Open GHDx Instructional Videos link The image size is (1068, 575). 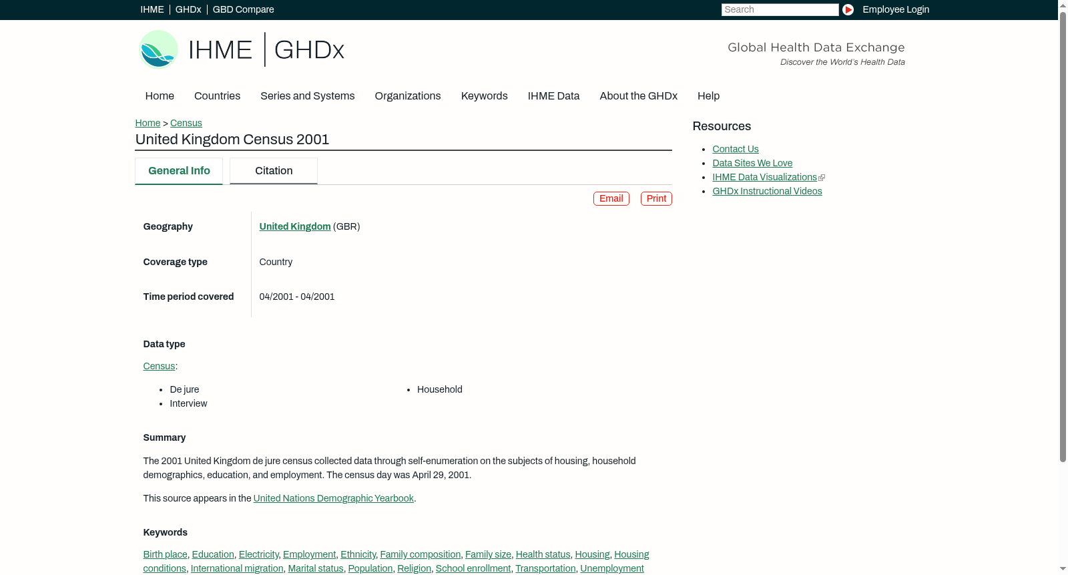pos(767,191)
